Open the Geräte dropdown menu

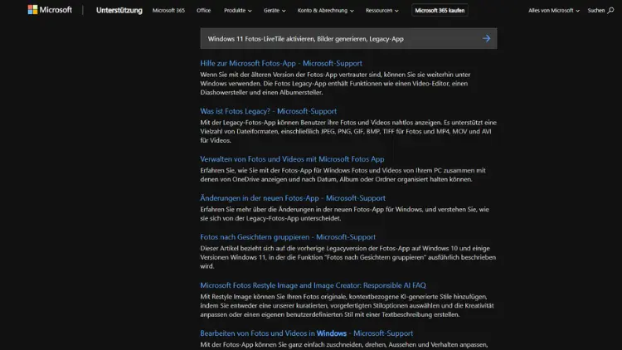click(x=274, y=11)
